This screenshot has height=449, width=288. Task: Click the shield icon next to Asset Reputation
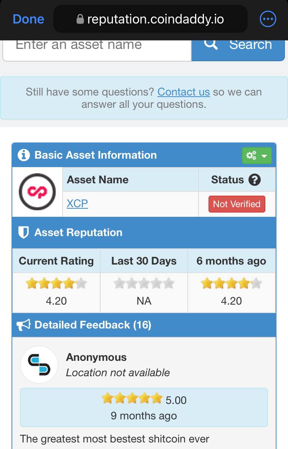click(23, 233)
